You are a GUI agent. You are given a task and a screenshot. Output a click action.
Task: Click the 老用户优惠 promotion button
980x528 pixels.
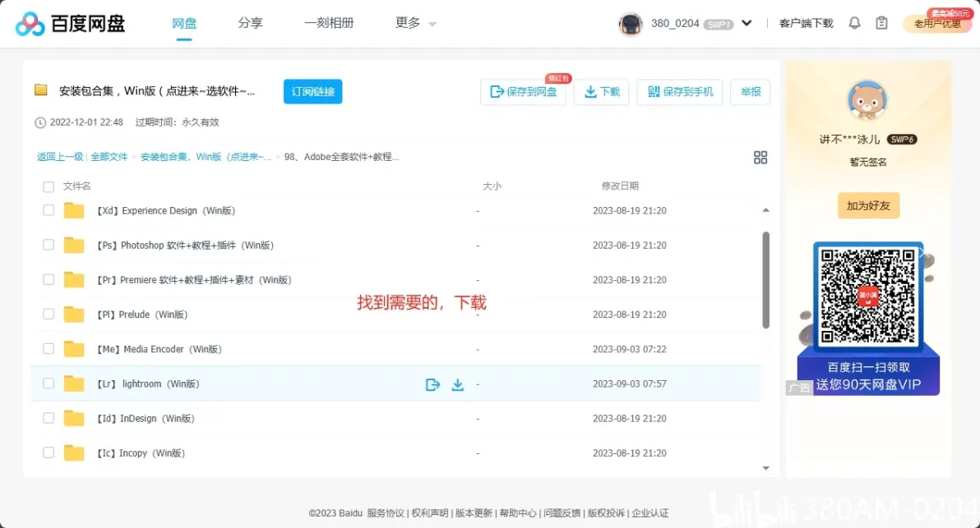[937, 23]
